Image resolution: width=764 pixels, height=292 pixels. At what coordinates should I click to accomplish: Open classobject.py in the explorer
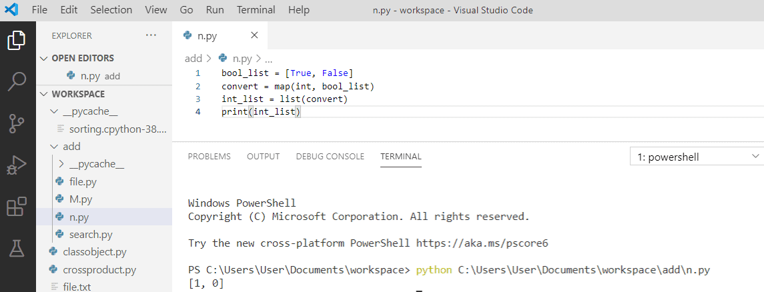pyautogui.click(x=104, y=251)
